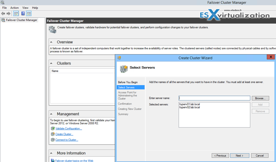Viewport: 276px width, 162px height.
Task: Open Help via the question mark toolbar icon
Action: coord(23,13)
